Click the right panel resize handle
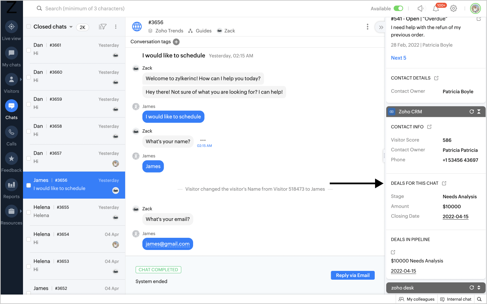487x304 pixels. click(x=384, y=156)
